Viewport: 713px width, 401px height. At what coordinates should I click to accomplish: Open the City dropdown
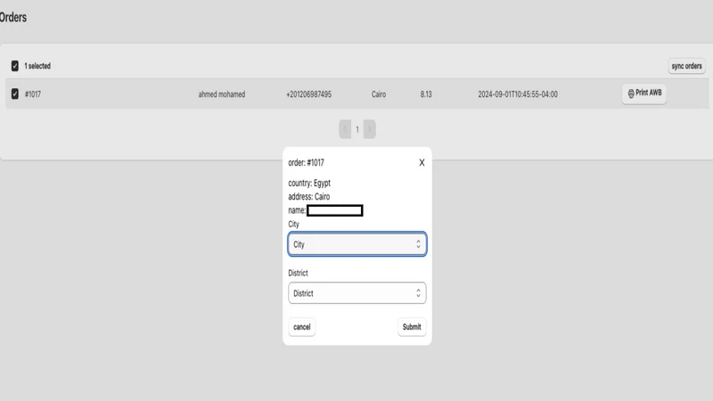[x=357, y=244]
